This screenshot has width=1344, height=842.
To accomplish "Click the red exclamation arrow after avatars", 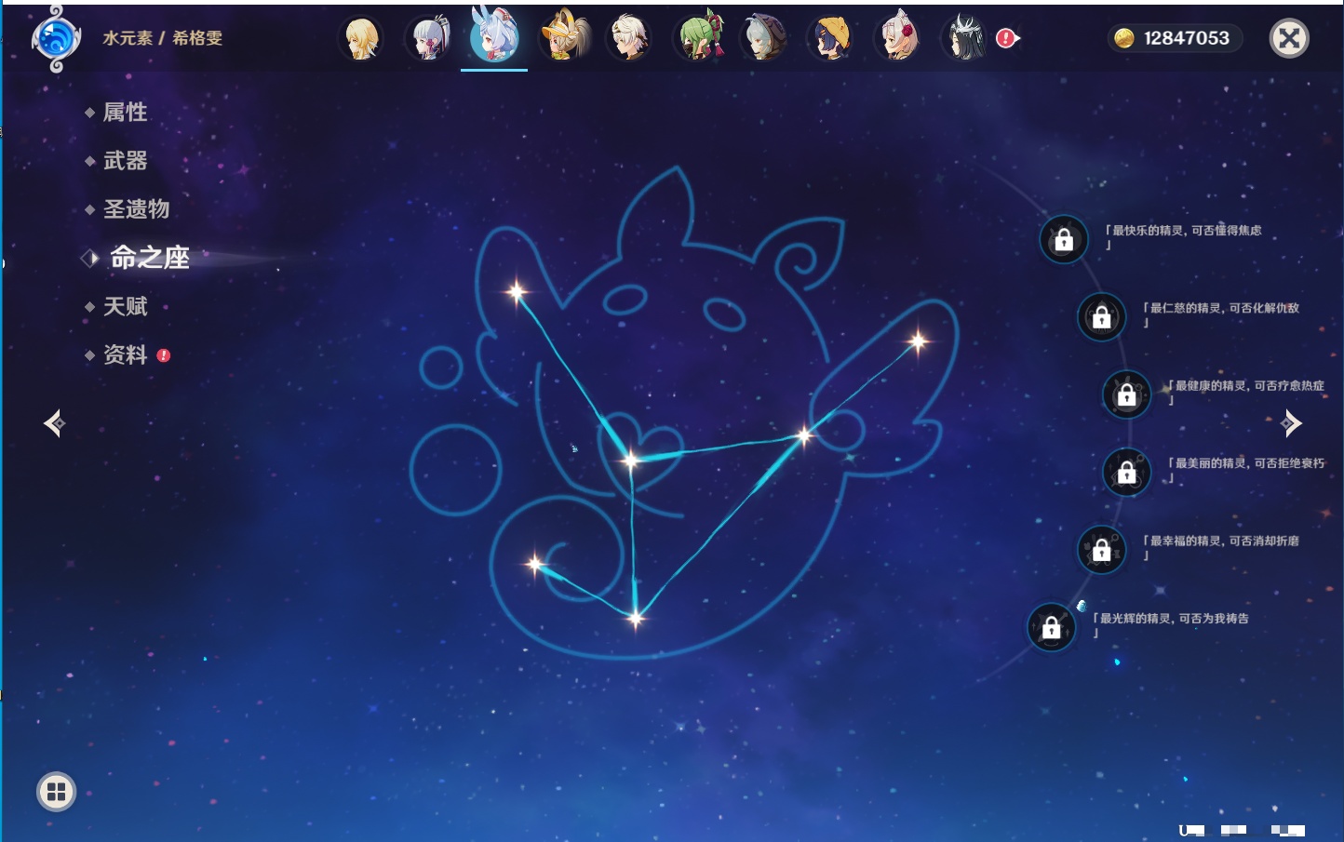I will [x=1007, y=38].
